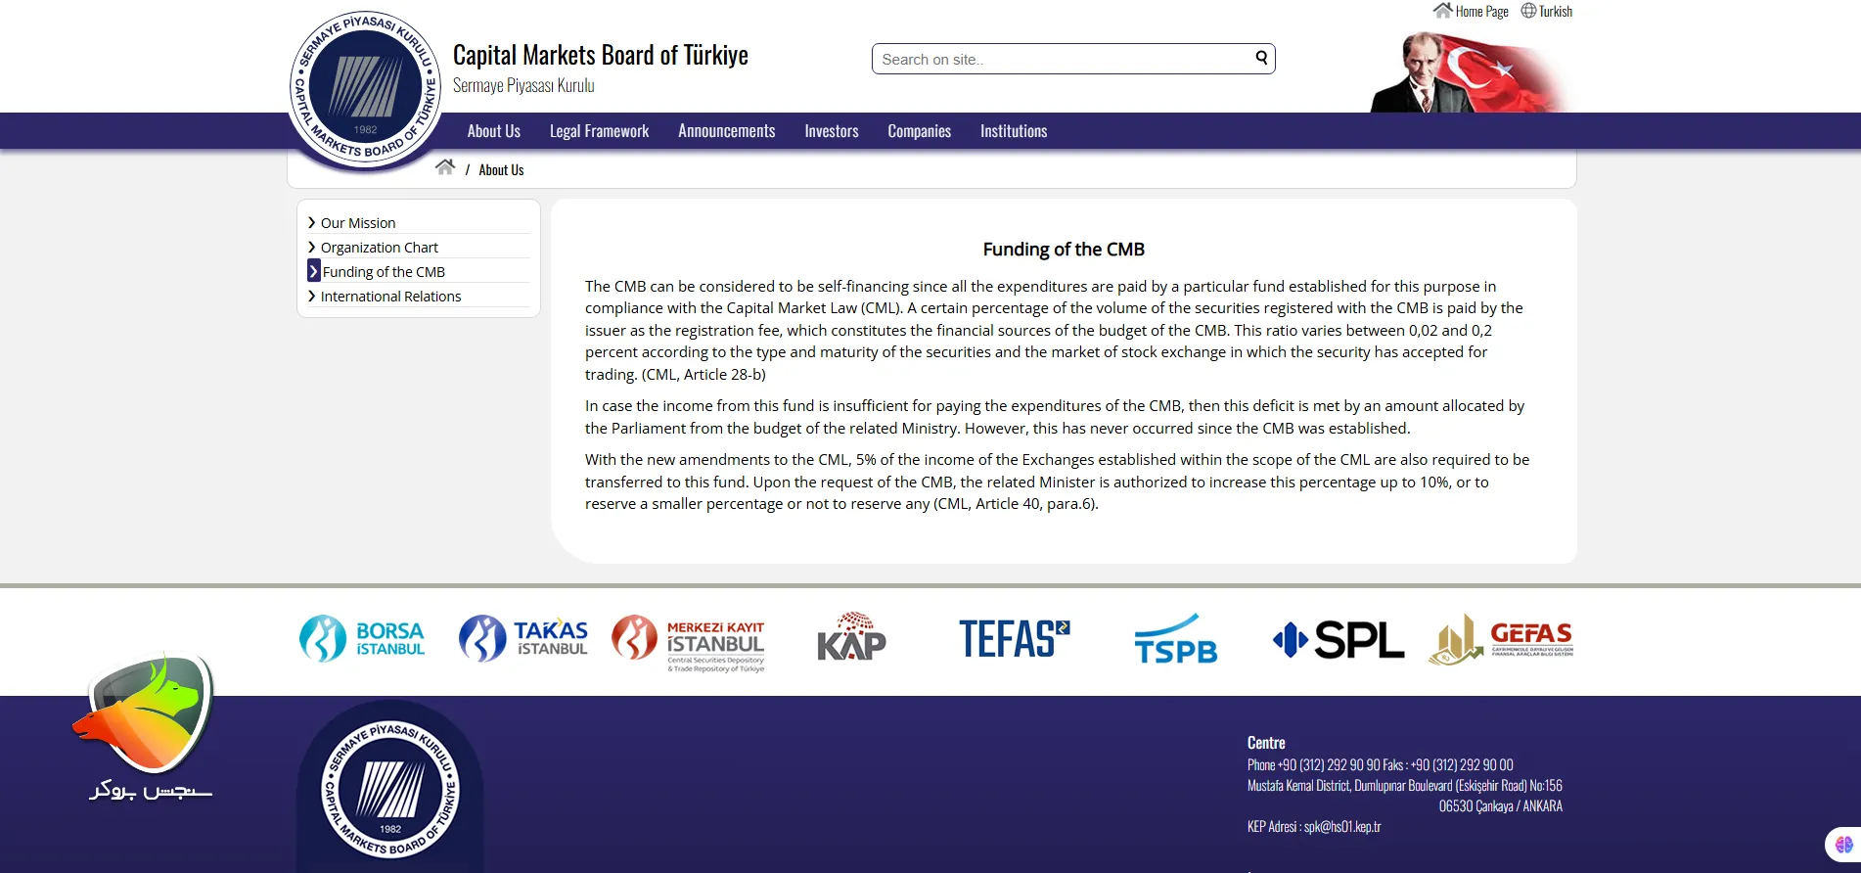Open the Legal Framework menu
Viewport: 1861px width, 873px height.
coord(599,131)
